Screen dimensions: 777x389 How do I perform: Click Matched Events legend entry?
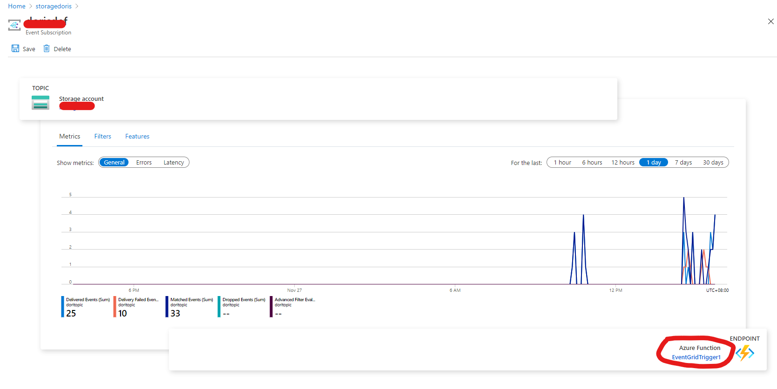click(x=189, y=307)
